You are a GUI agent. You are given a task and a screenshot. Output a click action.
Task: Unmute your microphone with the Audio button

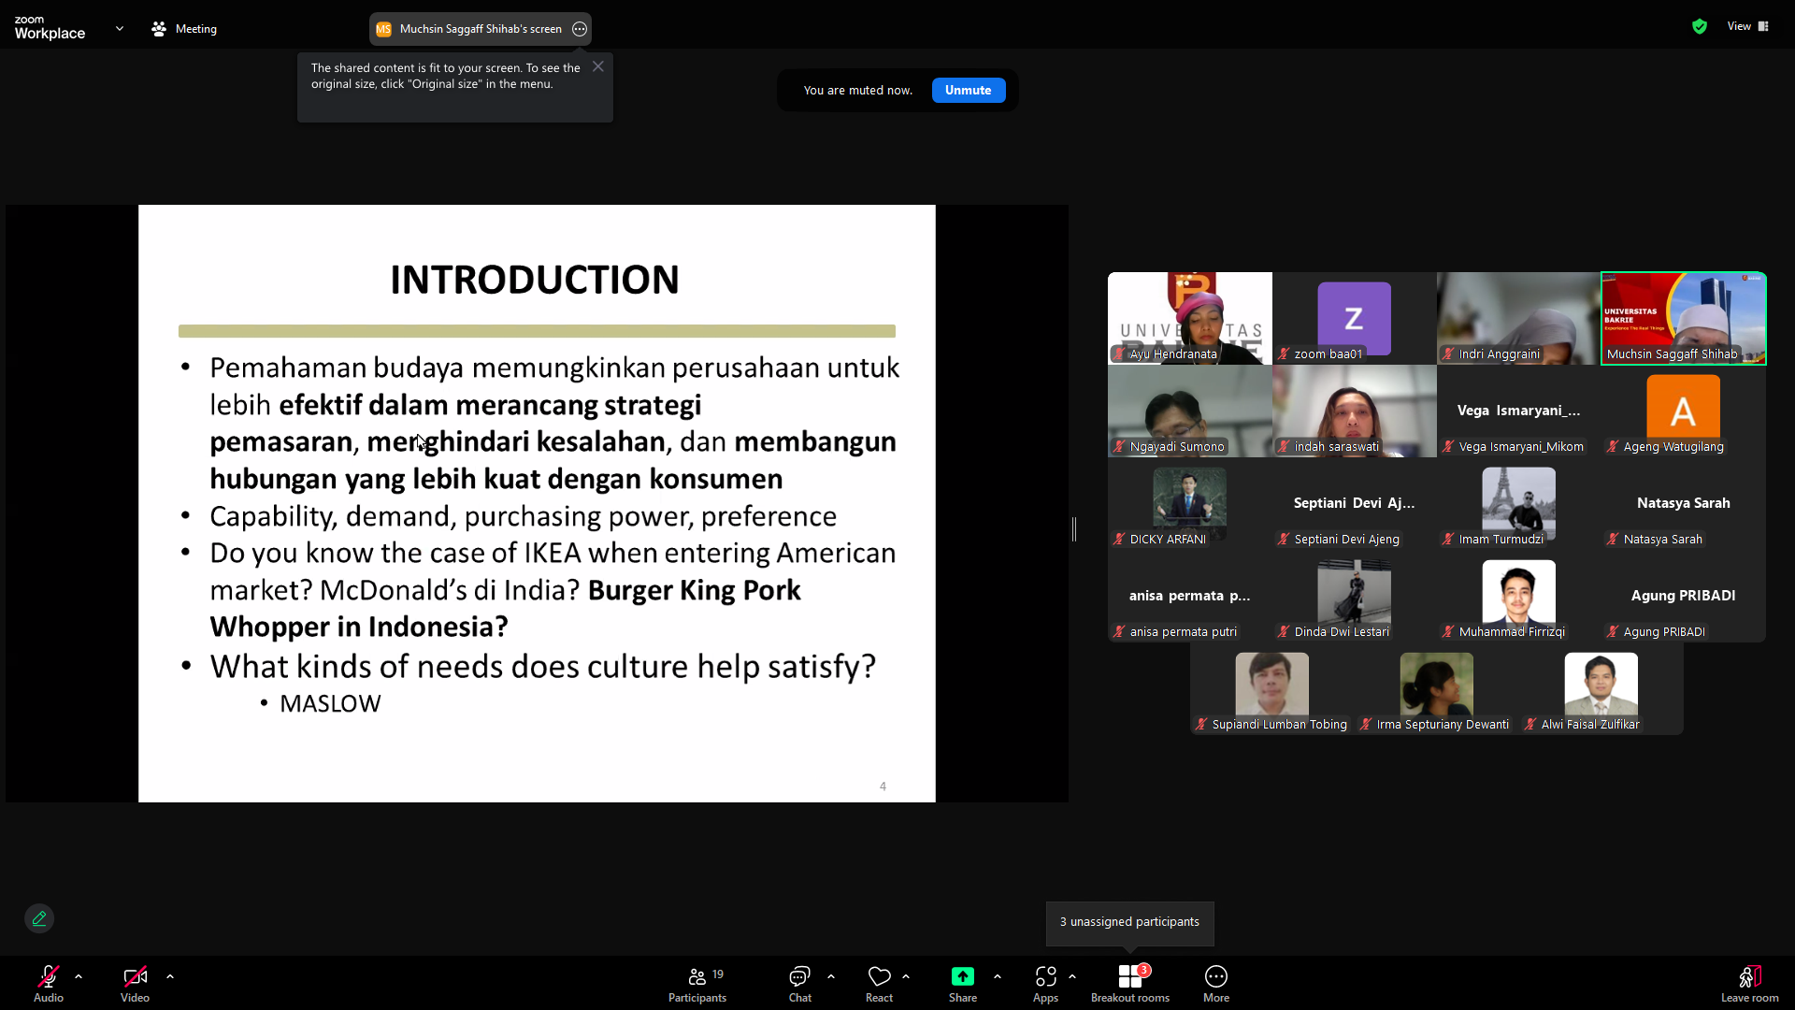click(x=49, y=983)
